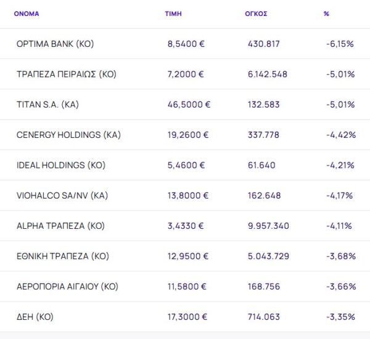Sort by the % change column header
The height and width of the screenshot is (339, 370).
[x=326, y=14]
